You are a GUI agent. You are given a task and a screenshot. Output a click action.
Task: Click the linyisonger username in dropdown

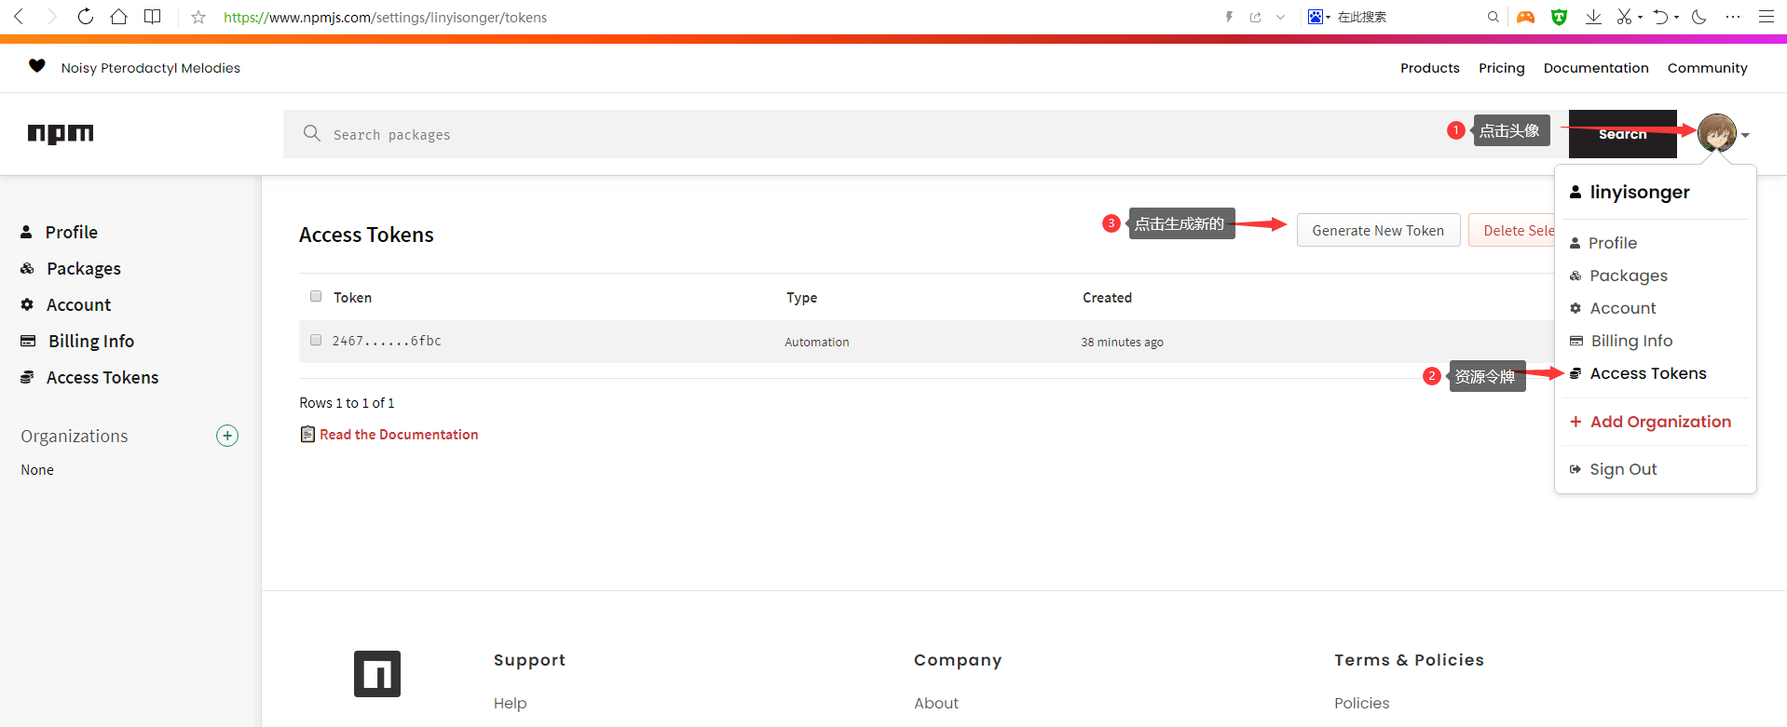(x=1640, y=192)
